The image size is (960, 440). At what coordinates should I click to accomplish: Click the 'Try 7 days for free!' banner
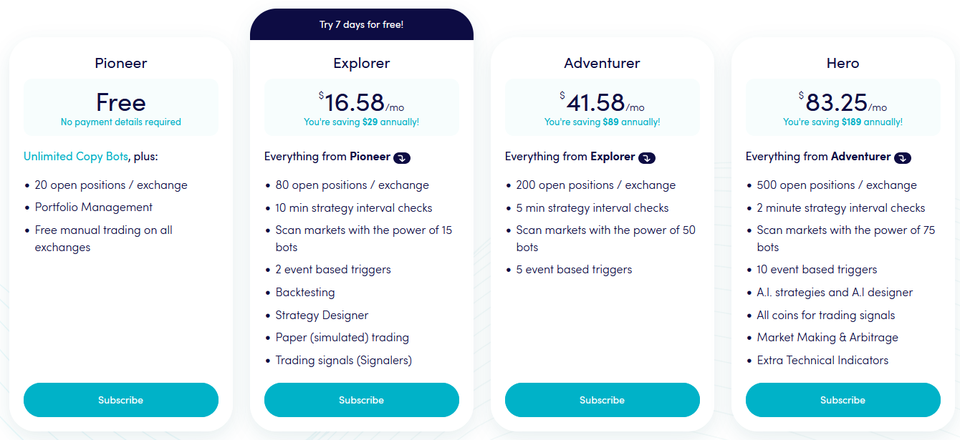pyautogui.click(x=361, y=24)
